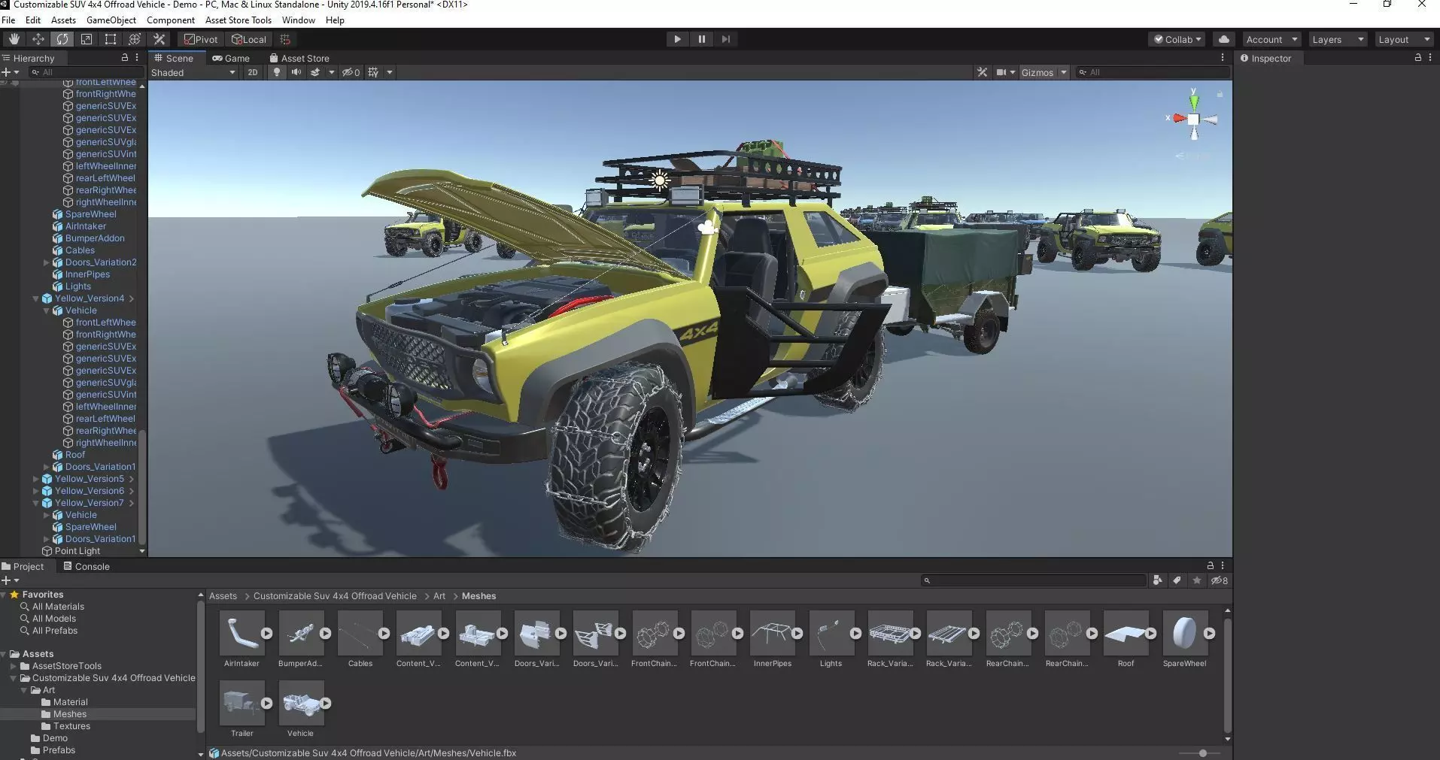Viewport: 1440px width, 760px height.
Task: Click Project search field
Action: click(x=1034, y=580)
